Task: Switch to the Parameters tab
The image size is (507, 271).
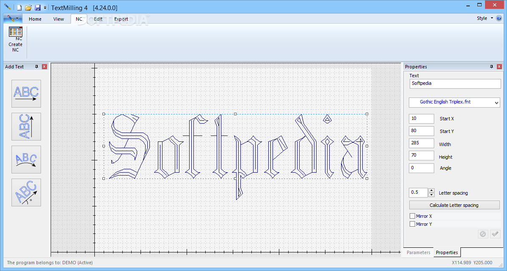Action: point(419,252)
